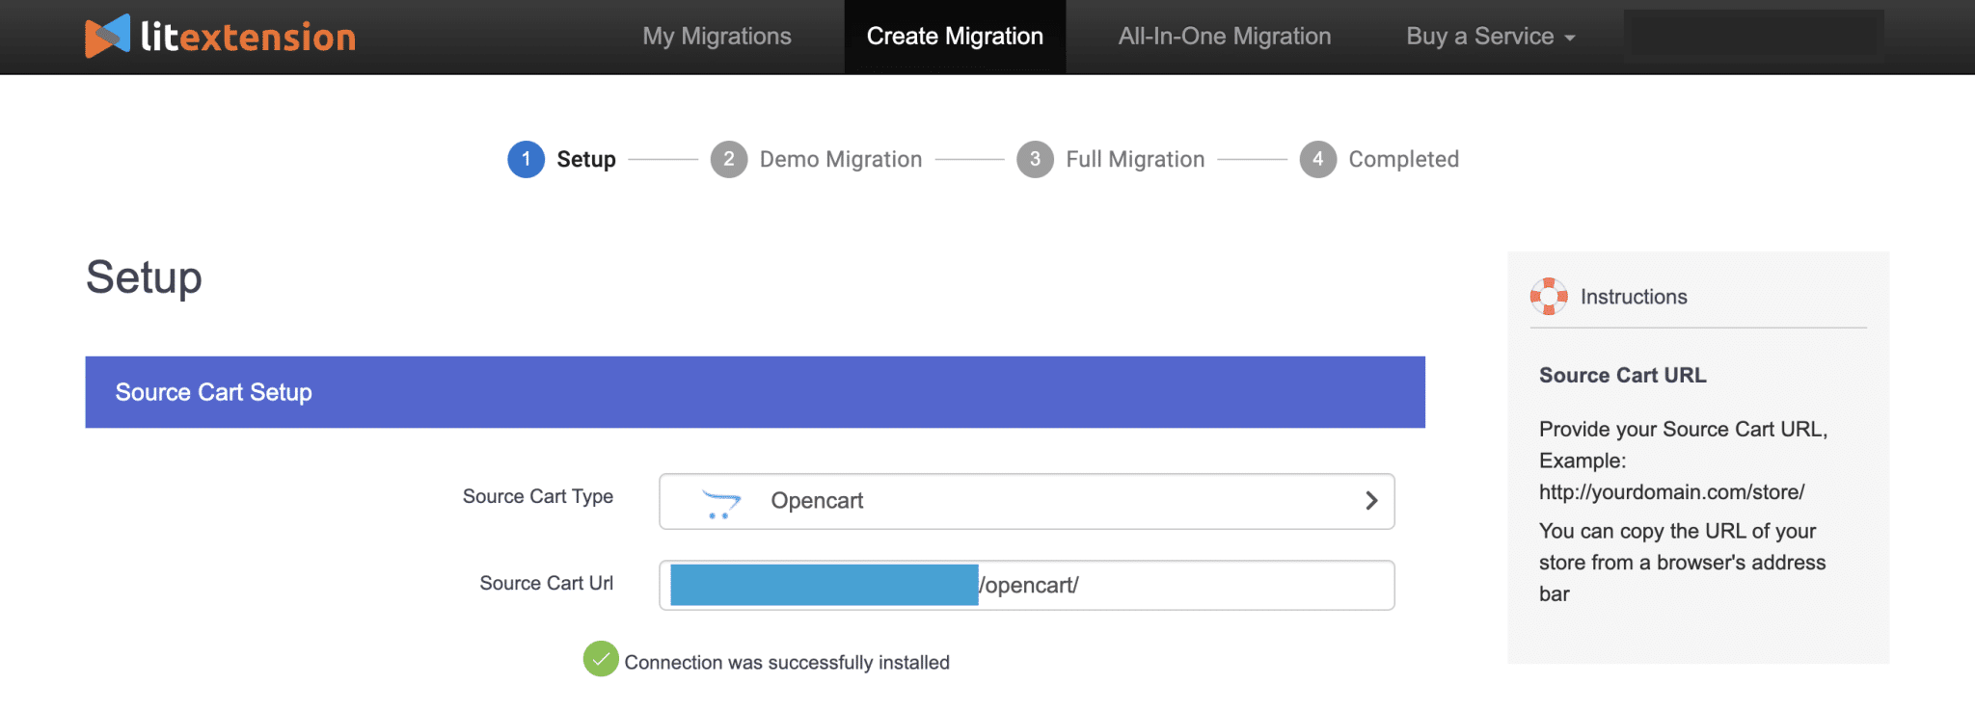Click Connection was successfully installed message
Screen dimensions: 1975x711
(787, 663)
